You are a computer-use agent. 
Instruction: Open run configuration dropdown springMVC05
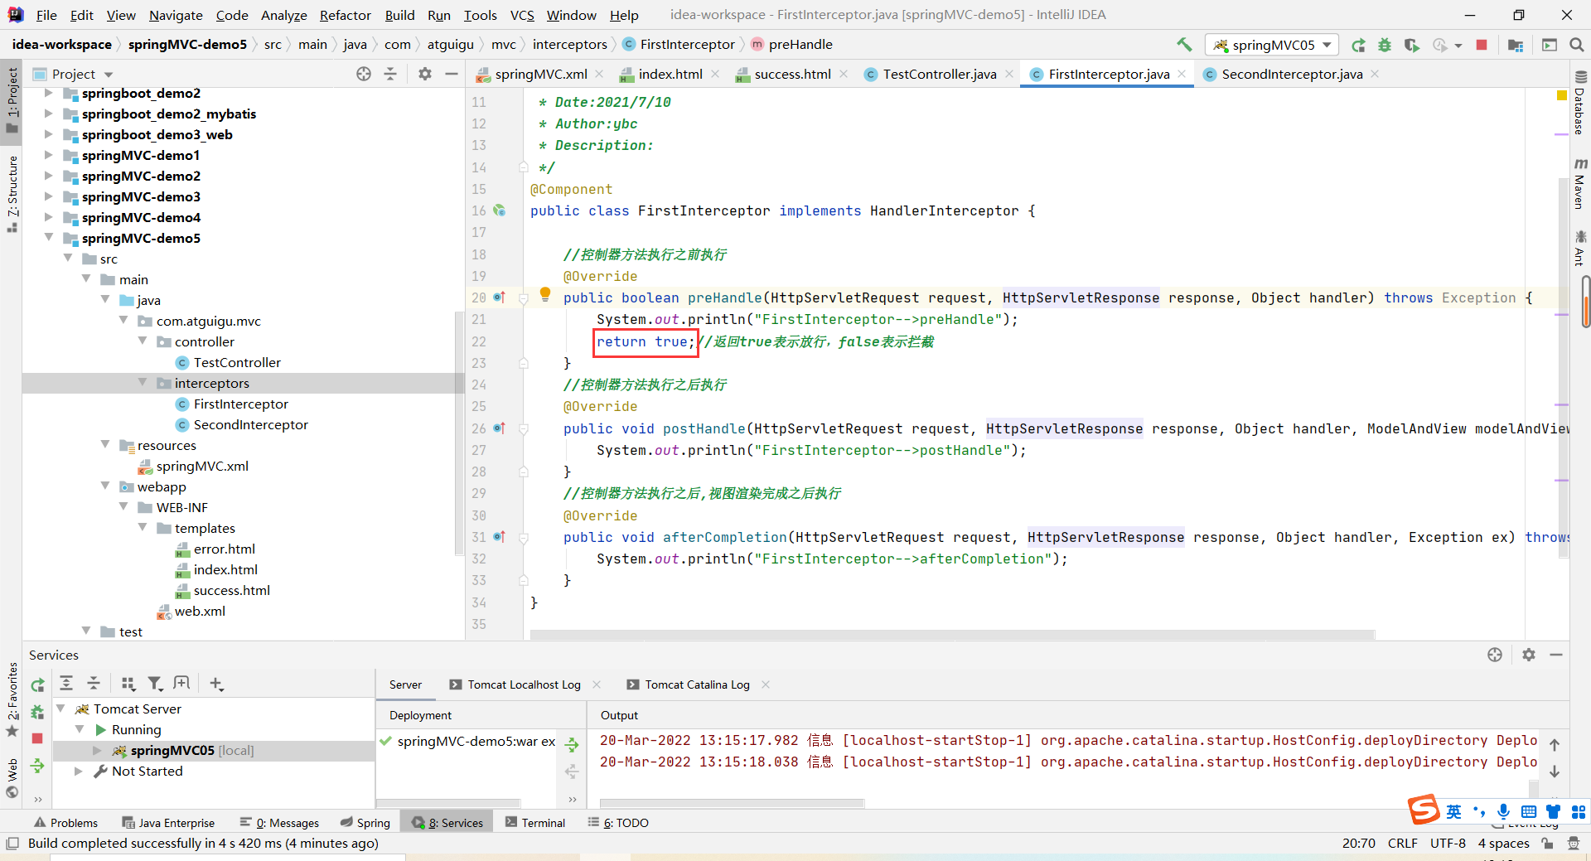(1273, 45)
